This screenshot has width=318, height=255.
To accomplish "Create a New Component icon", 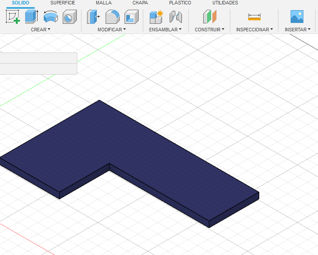I will (156, 17).
